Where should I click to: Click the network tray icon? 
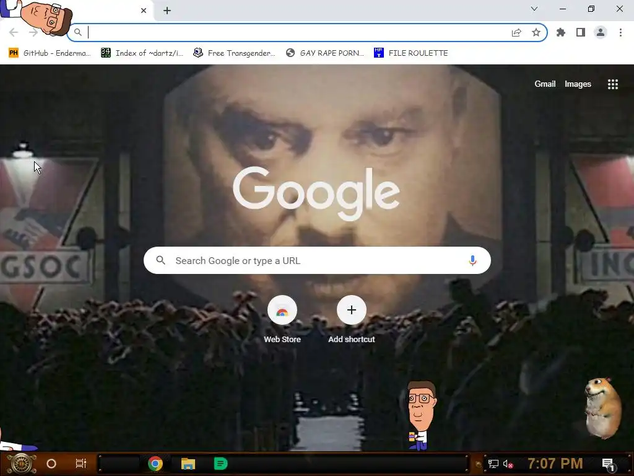(493, 464)
